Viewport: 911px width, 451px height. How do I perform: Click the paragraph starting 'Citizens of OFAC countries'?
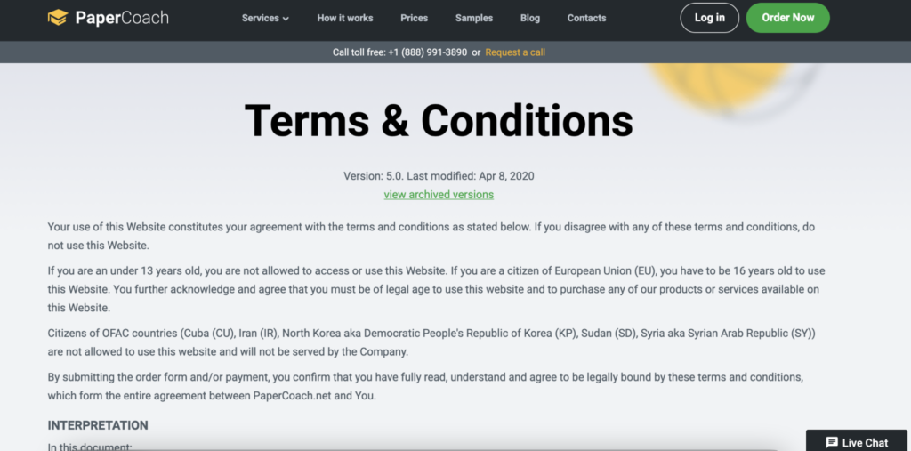tap(431, 342)
